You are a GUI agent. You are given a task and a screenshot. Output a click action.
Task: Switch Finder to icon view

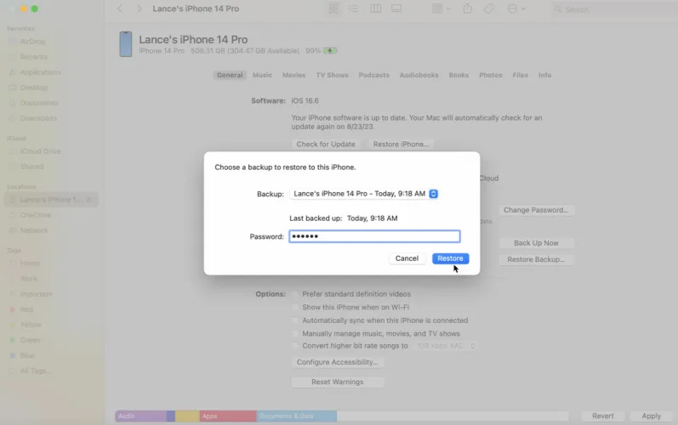(334, 8)
